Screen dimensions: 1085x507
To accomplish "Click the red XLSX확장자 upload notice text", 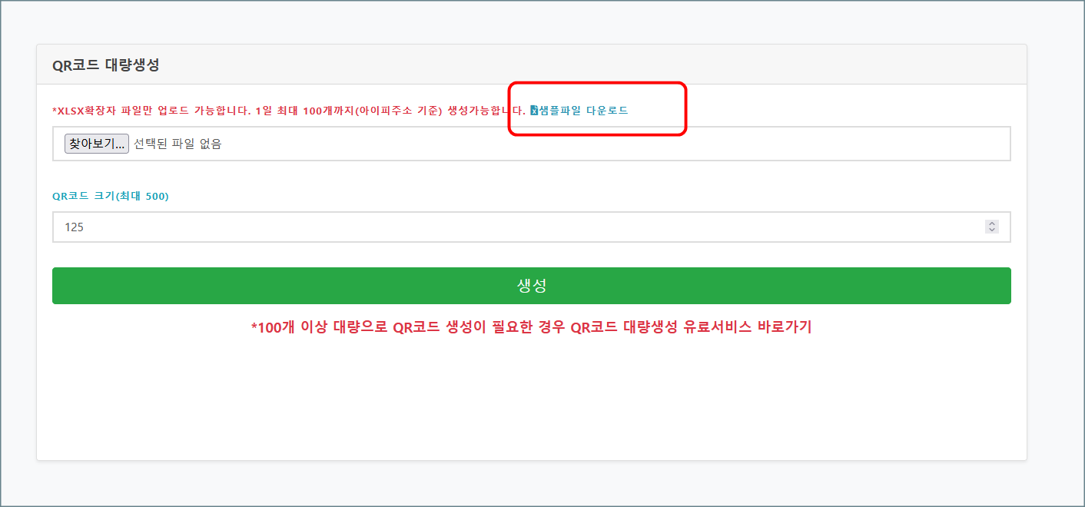I will (x=289, y=111).
